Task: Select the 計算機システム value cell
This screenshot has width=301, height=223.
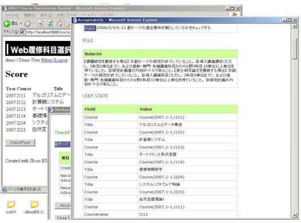Action: click(x=188, y=140)
